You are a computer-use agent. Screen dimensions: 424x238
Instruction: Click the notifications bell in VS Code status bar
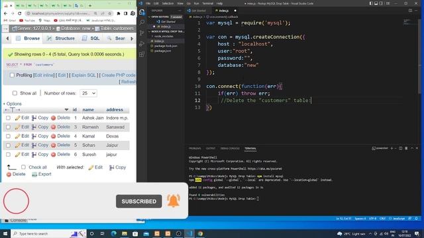(417, 219)
